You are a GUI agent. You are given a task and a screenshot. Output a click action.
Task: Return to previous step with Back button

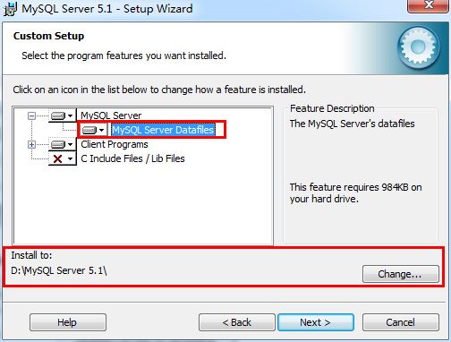(x=237, y=322)
